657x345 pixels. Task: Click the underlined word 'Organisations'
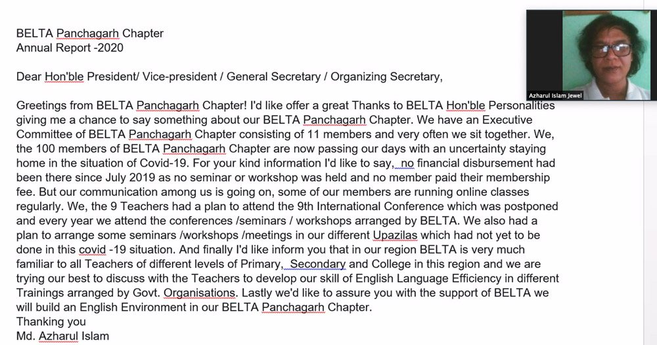(200, 292)
